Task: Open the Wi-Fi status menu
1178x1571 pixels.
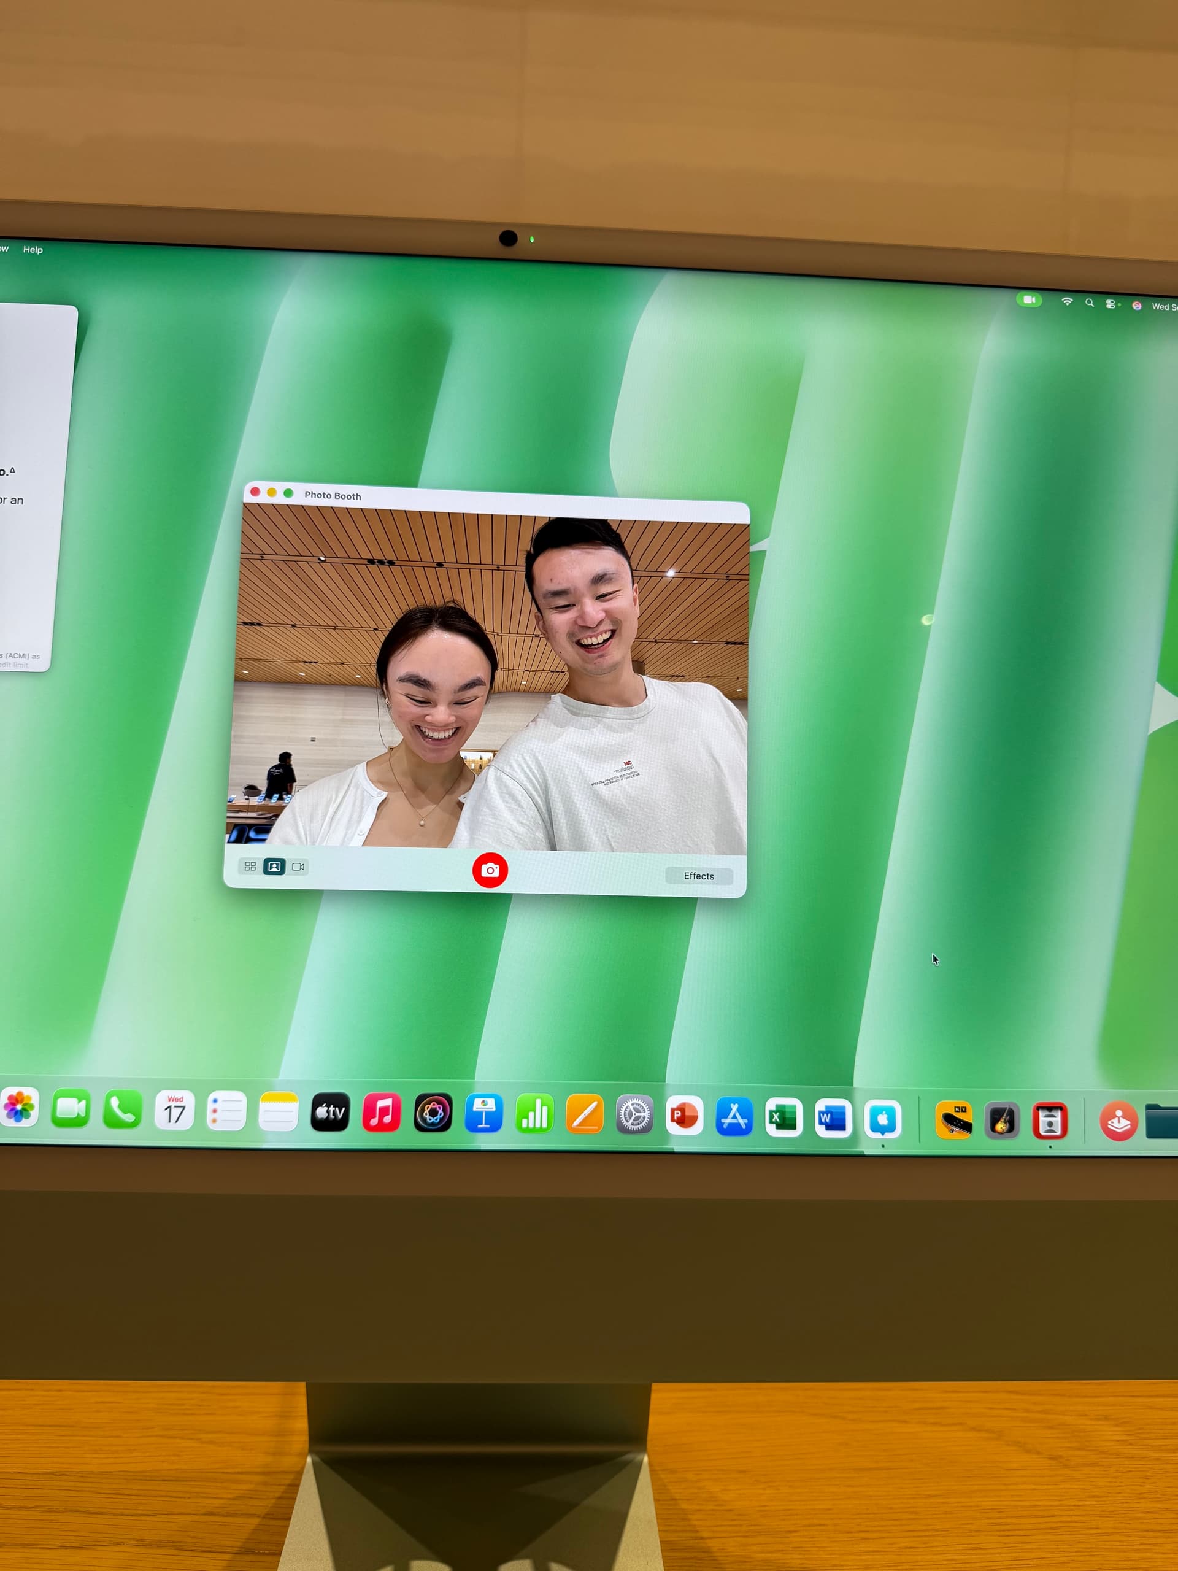Action: [1066, 302]
